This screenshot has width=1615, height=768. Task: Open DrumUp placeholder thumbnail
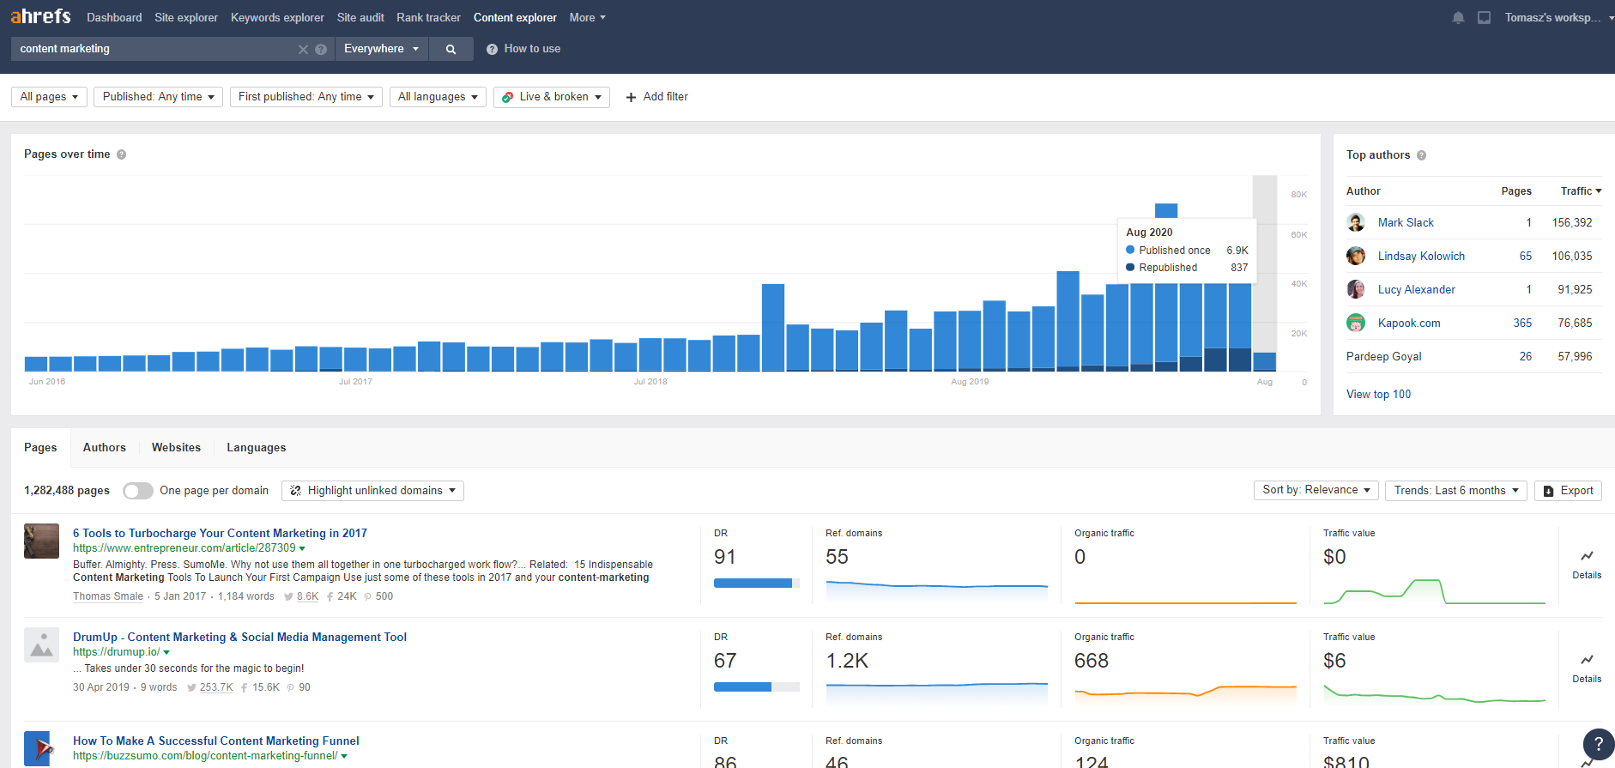click(x=41, y=644)
